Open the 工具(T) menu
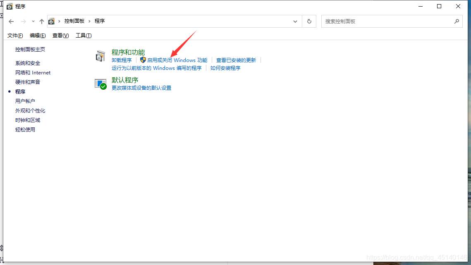This screenshot has height=265, width=471. (84, 36)
